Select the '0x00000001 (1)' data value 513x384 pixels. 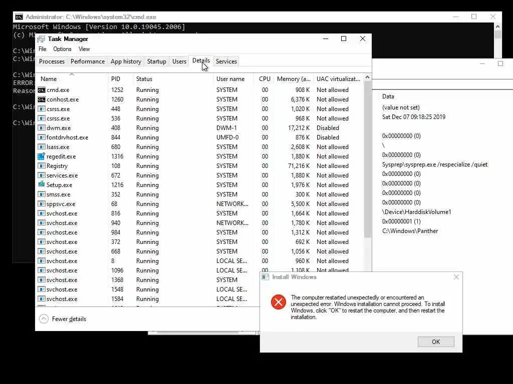click(401, 221)
